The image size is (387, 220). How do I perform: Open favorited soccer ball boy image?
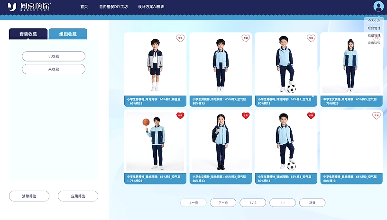click(x=286, y=142)
